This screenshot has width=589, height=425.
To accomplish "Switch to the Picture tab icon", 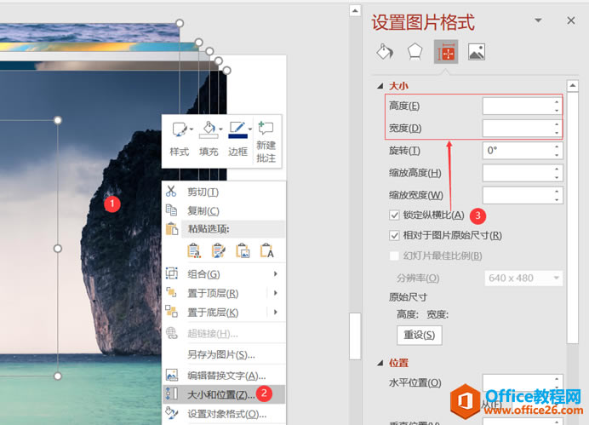I will 477,52.
